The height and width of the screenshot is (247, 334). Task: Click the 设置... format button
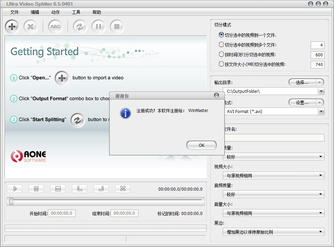point(302,103)
